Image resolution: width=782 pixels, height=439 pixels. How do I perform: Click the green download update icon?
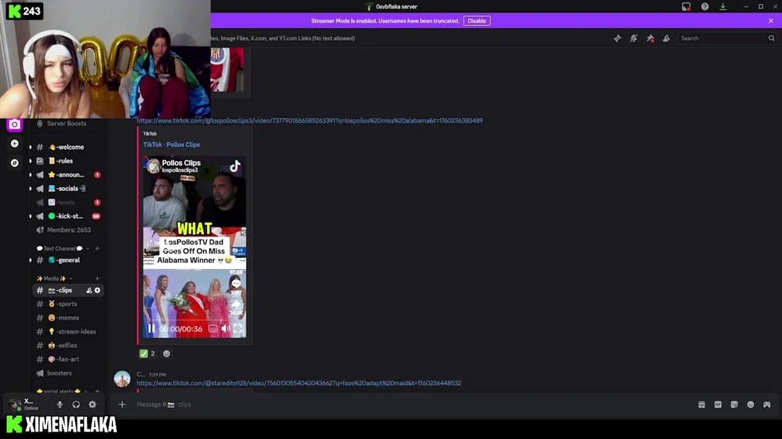coord(723,7)
